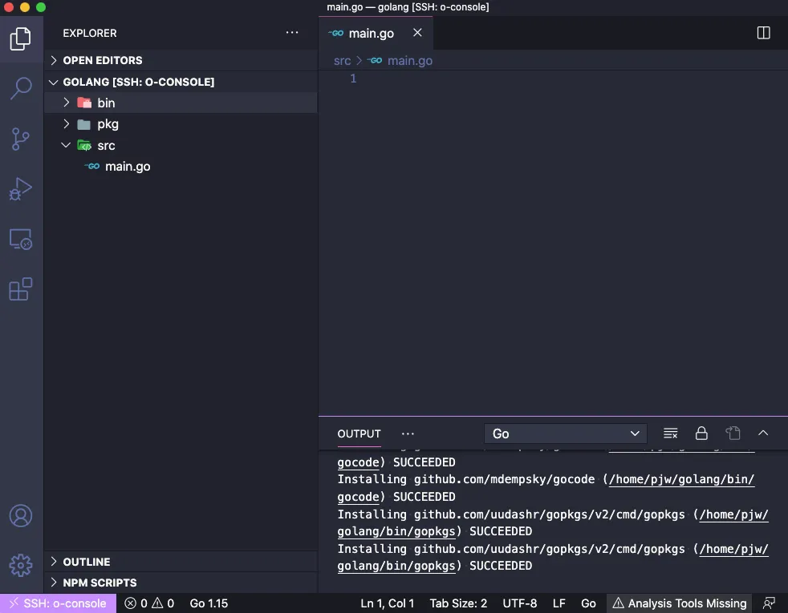Toggle output scroll lock

(x=701, y=434)
